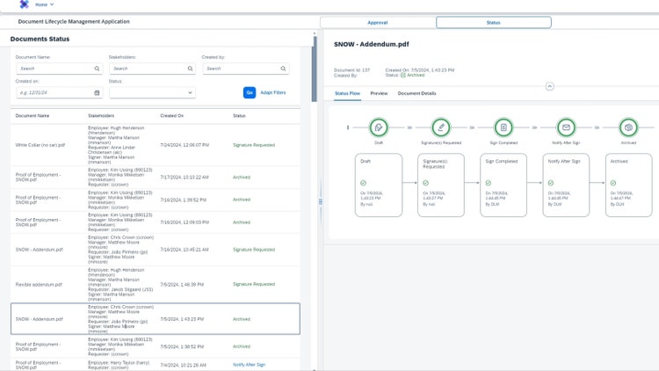The height and width of the screenshot is (371, 659).
Task: Click the SNOW - Addendum.pdf document title
Action: [371, 44]
